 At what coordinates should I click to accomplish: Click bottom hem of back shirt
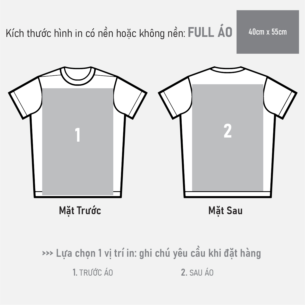coord(228,195)
